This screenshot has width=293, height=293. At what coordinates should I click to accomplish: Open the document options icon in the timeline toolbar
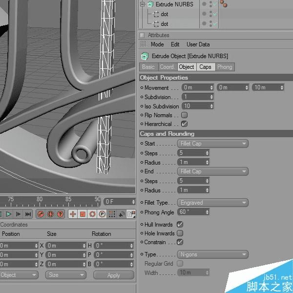pos(131,214)
